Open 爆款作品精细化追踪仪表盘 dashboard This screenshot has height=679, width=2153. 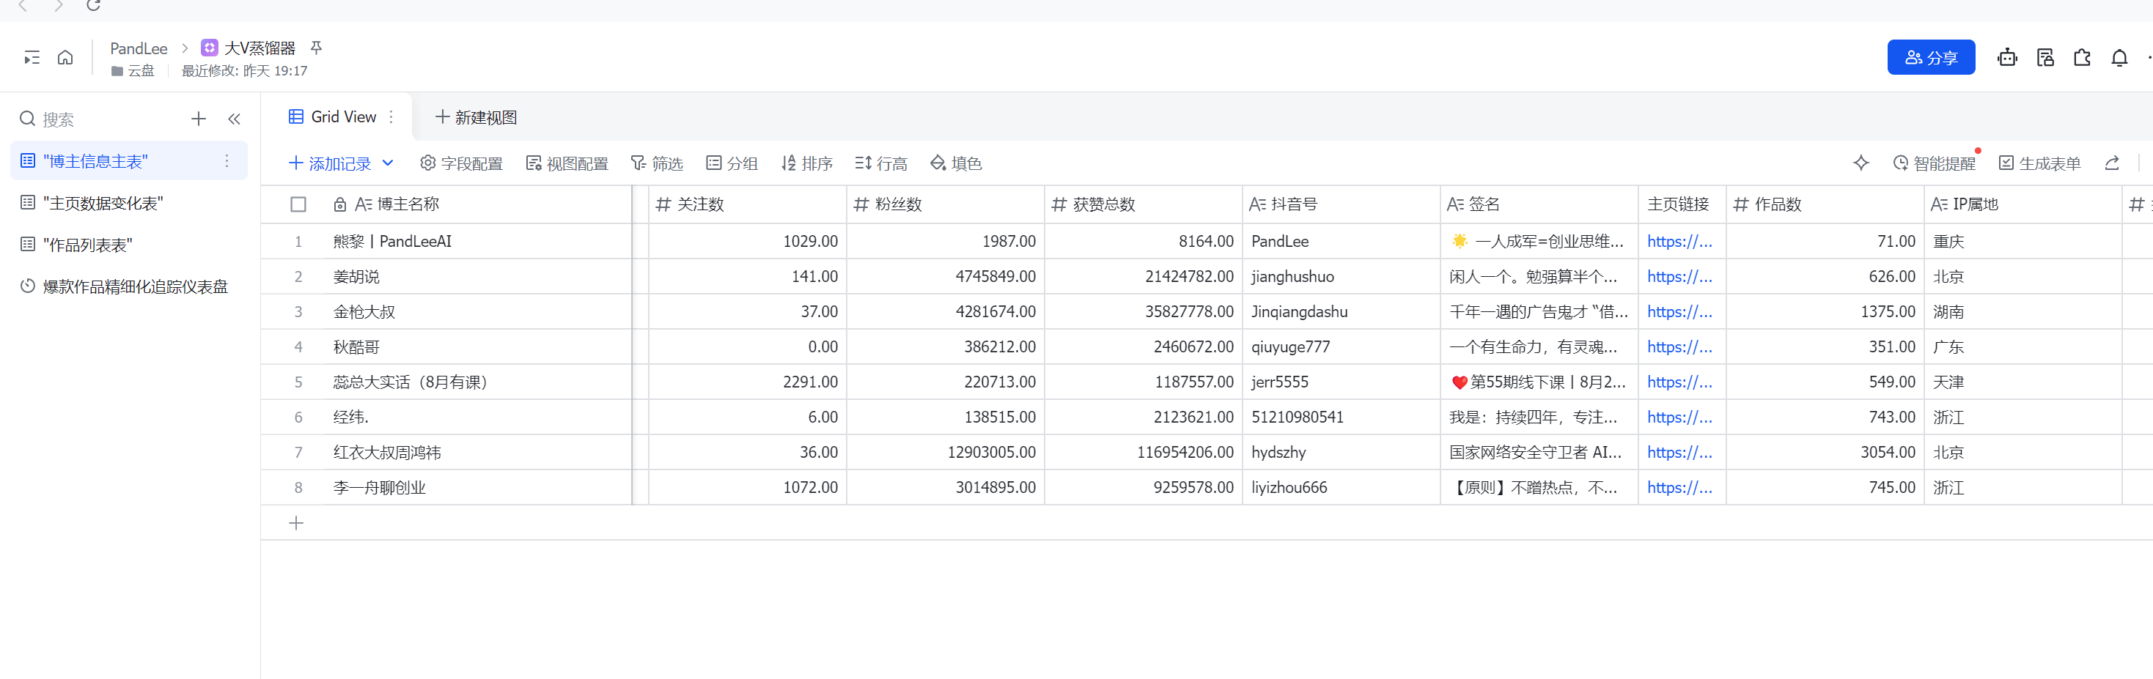click(130, 286)
